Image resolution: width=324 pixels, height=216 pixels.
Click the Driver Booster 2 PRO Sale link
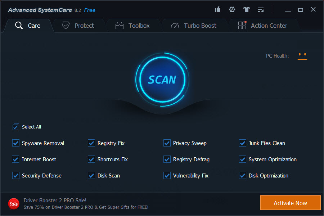click(x=55, y=201)
